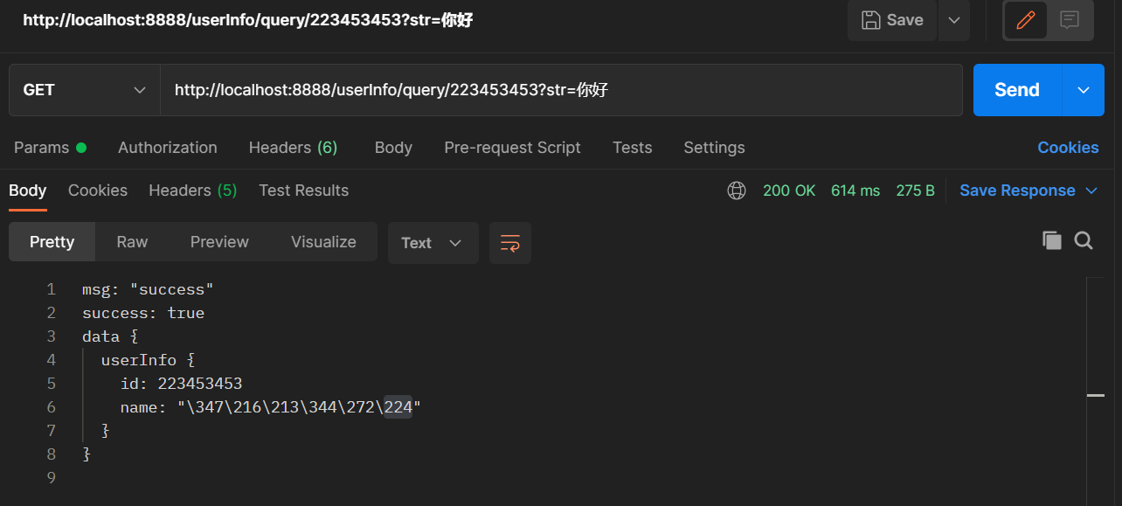Viewport: 1122px width, 506px height.
Task: Click the globe network information icon
Action: (737, 190)
